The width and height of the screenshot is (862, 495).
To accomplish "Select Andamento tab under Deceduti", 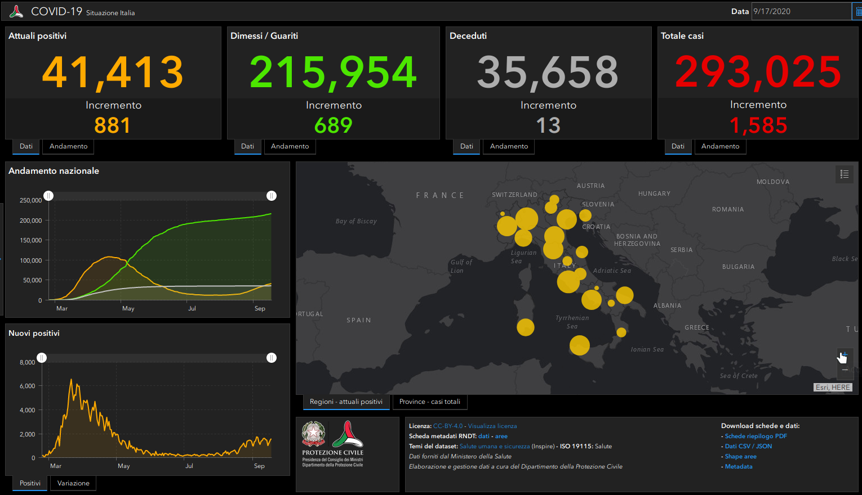I will pos(509,146).
